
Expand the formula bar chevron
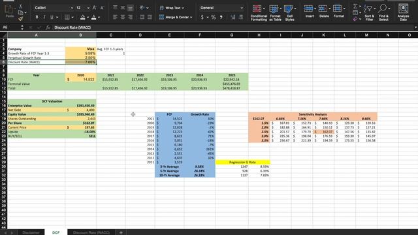click(x=415, y=27)
